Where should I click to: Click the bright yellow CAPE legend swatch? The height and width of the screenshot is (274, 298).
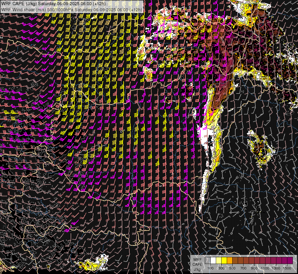pos(224,260)
